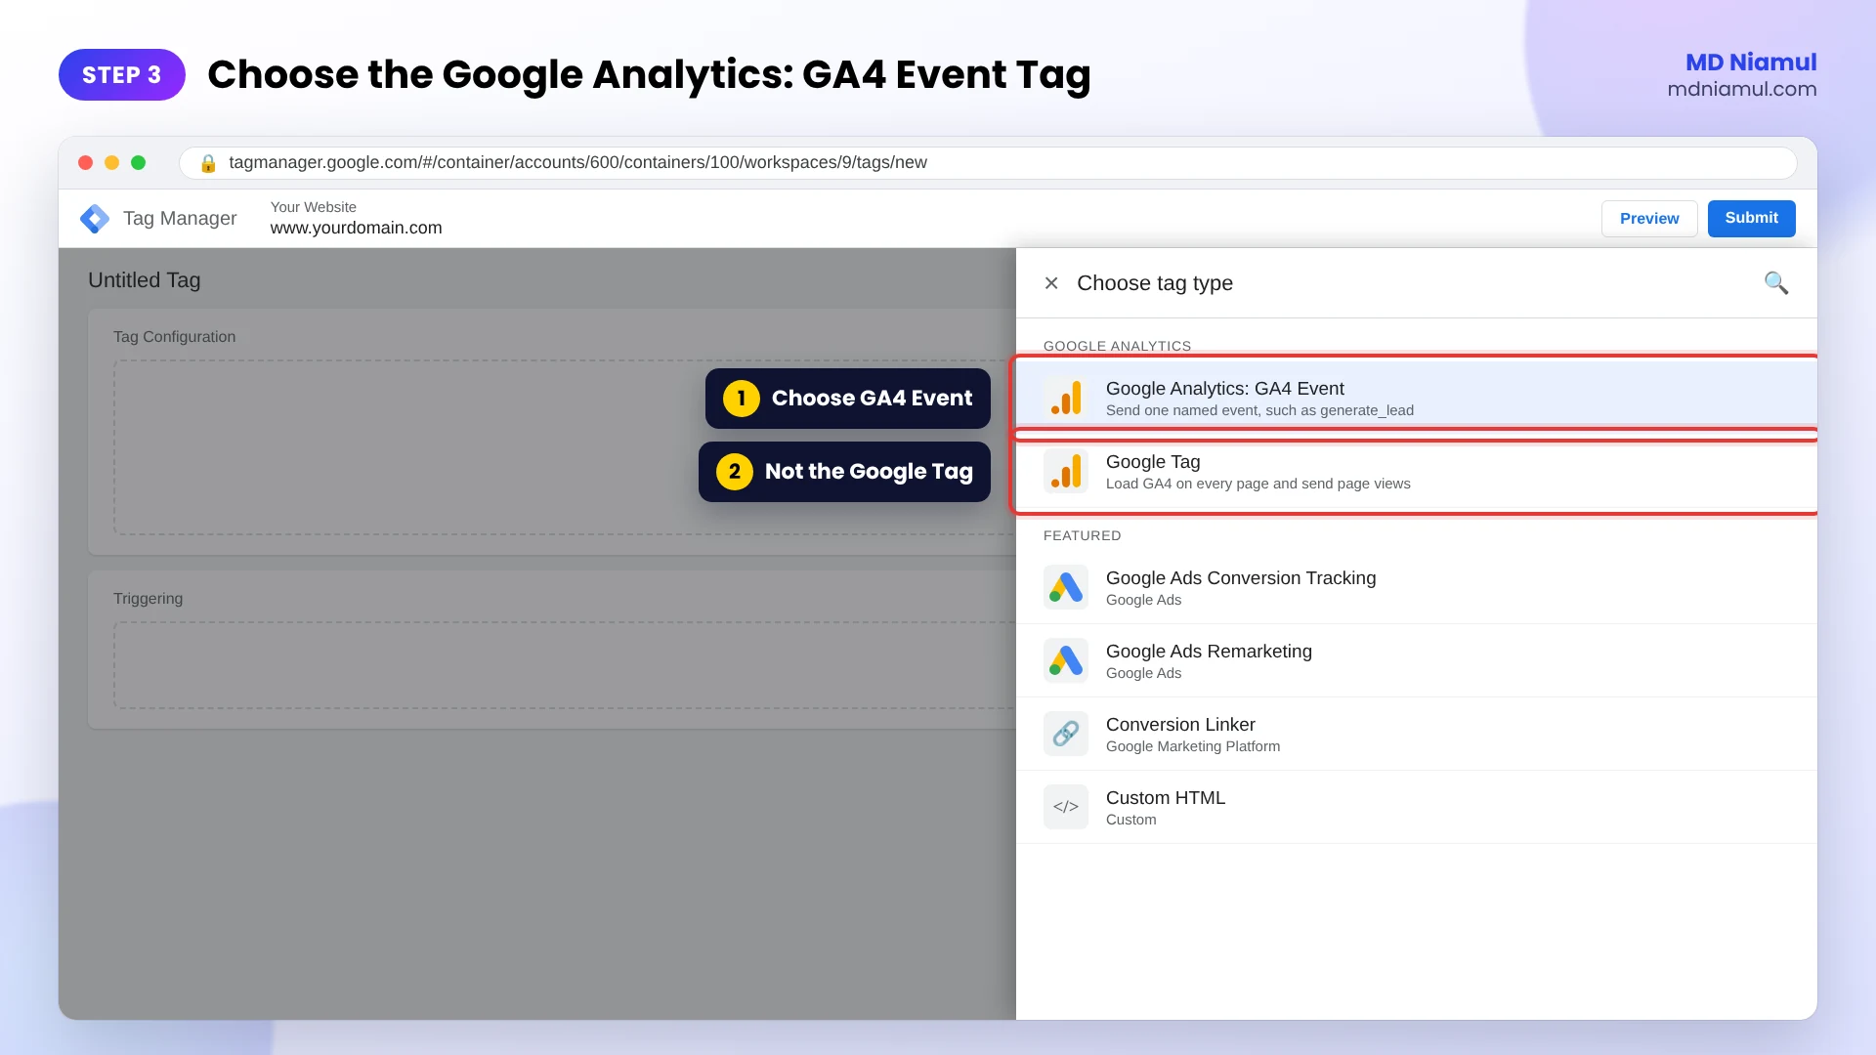Click 'Google Marketing Platform' subtitle text

coord(1193,747)
